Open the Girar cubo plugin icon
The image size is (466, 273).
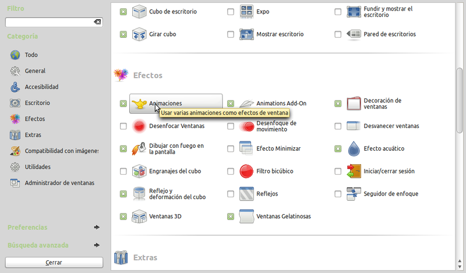[140, 34]
